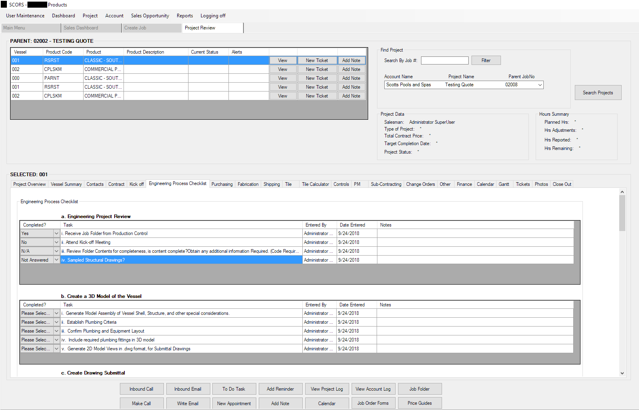
Task: Click the Notes cell for Attend Kick-off Meeting
Action: click(475, 242)
